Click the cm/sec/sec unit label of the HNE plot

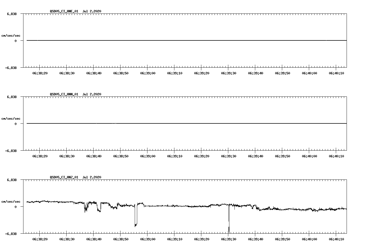(11, 36)
